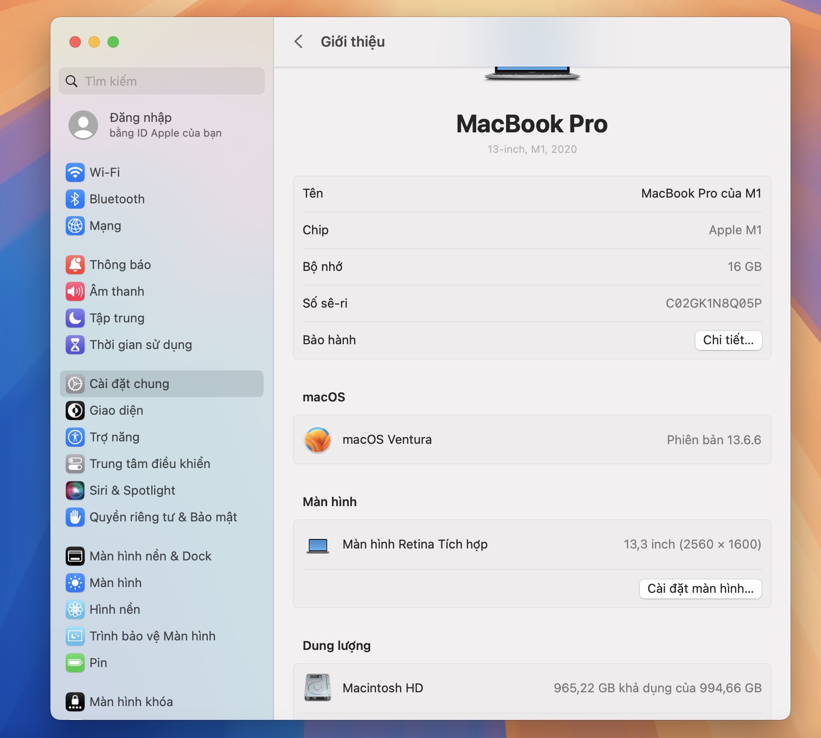The width and height of the screenshot is (821, 738).
Task: Click the search magnifier icon
Action: tap(71, 81)
